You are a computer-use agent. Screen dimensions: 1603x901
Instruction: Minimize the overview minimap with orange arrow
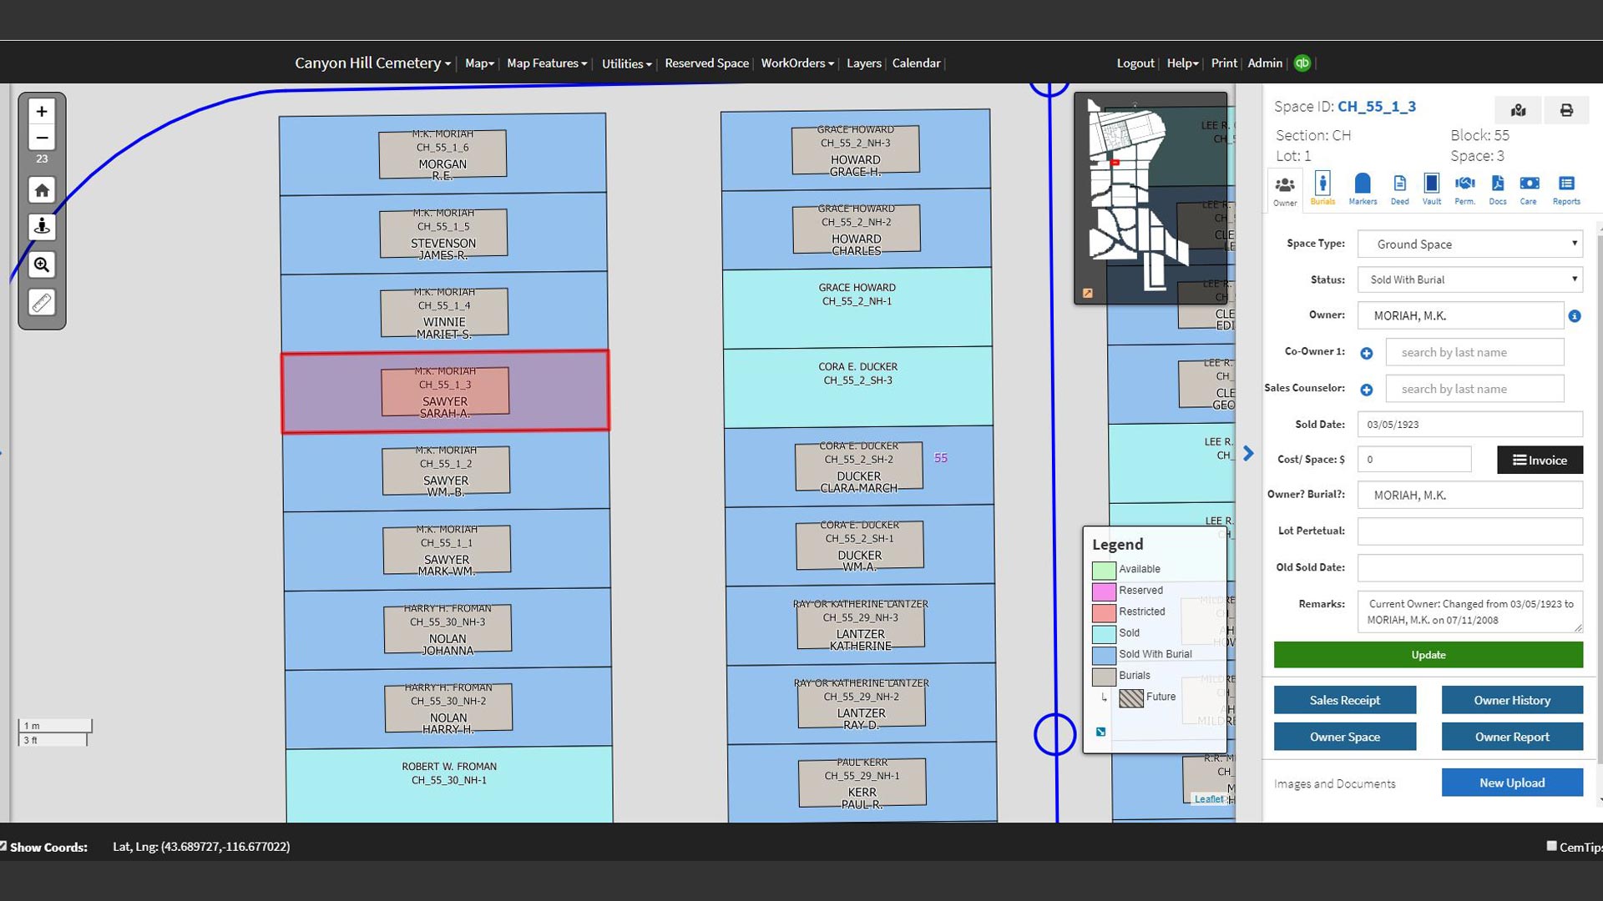tap(1087, 293)
